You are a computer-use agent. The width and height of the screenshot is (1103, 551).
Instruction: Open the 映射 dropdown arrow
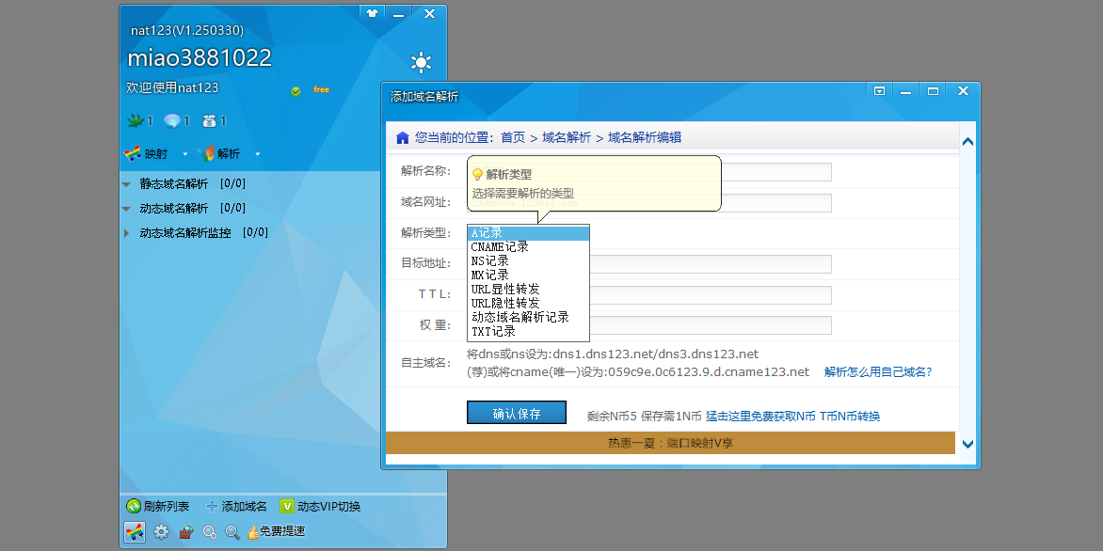click(185, 154)
